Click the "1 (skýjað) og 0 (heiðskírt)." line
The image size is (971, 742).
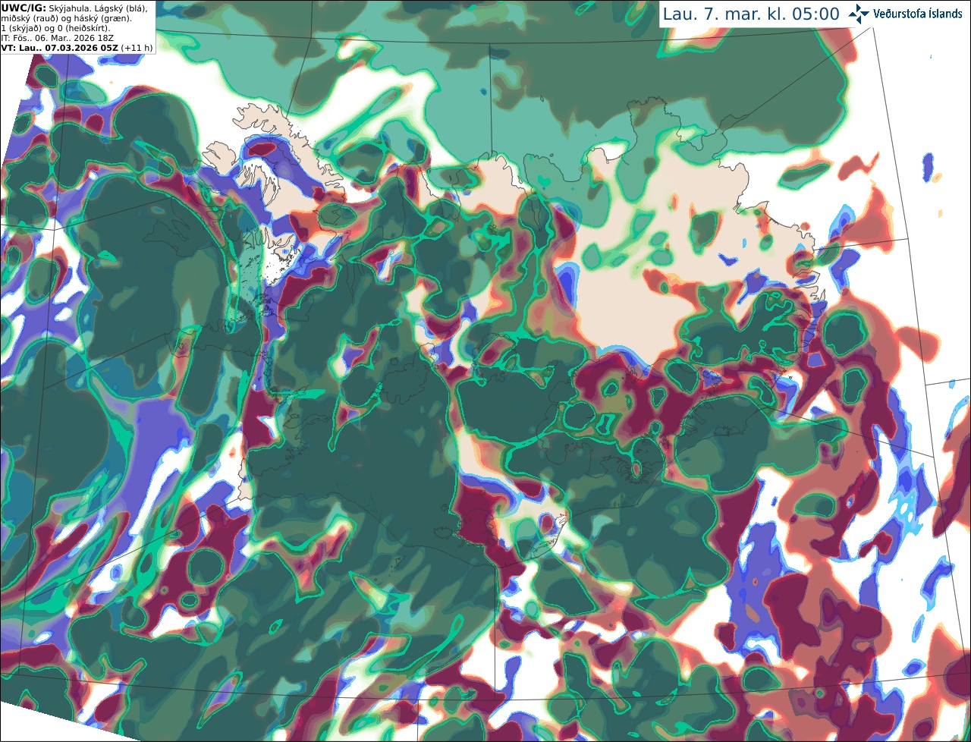tap(56, 28)
